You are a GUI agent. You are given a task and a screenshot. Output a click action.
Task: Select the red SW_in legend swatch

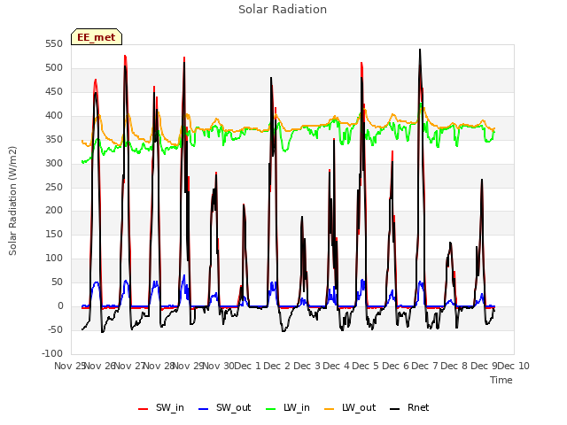tap(144, 408)
